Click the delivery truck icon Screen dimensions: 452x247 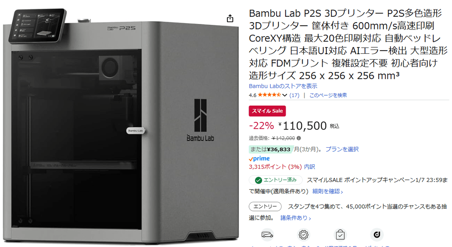point(267,235)
